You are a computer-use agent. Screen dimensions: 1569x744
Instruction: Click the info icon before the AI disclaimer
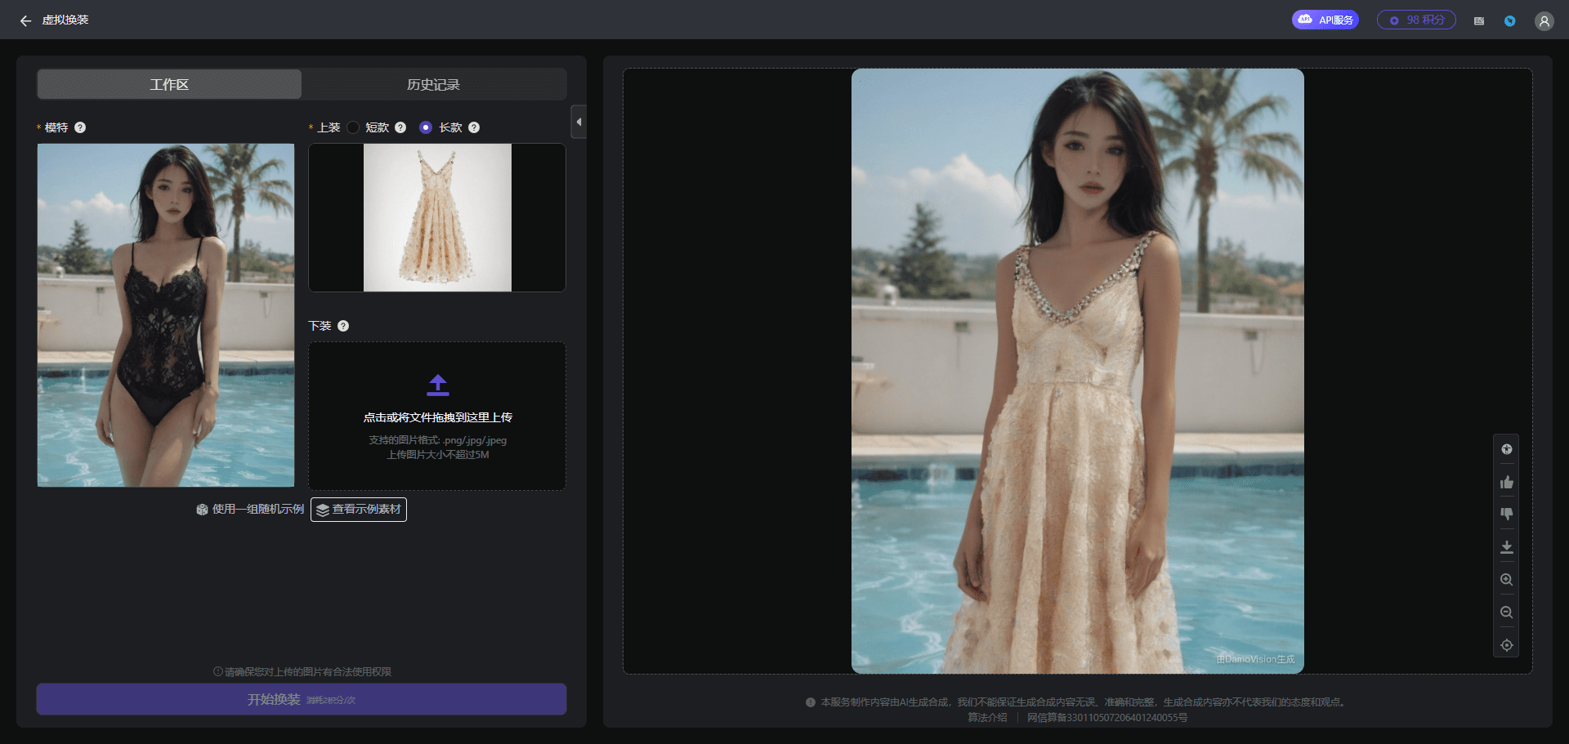811,702
